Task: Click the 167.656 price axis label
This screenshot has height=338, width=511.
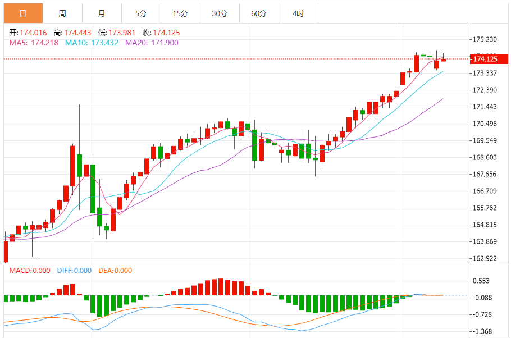Action: tap(485, 174)
